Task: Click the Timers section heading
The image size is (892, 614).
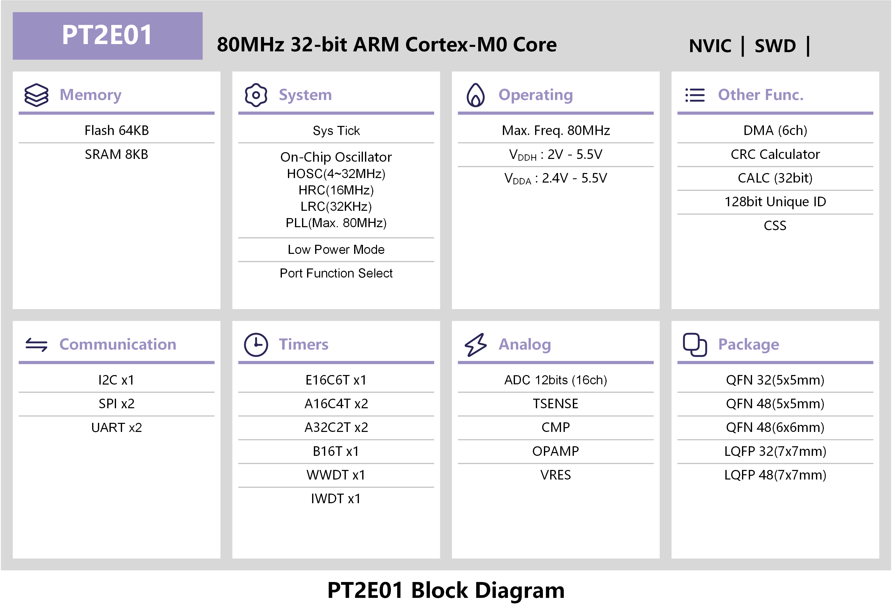Action: pos(303,344)
